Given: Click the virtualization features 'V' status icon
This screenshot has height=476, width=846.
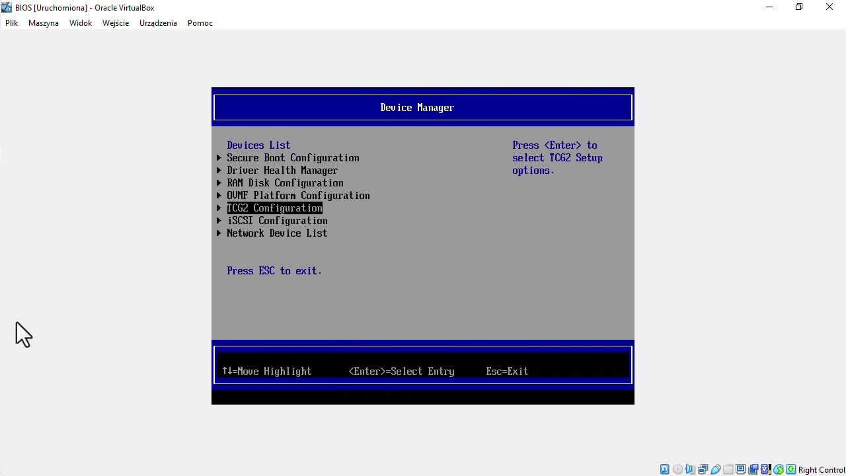Looking at the screenshot, I should point(765,469).
